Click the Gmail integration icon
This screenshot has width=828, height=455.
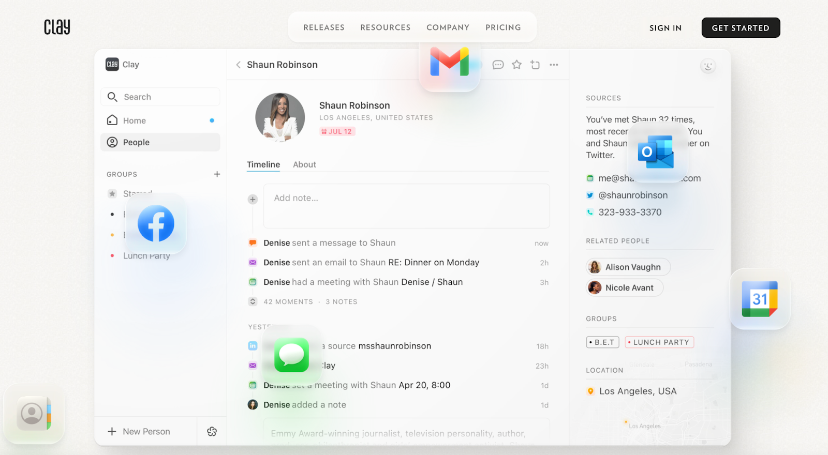coord(450,62)
